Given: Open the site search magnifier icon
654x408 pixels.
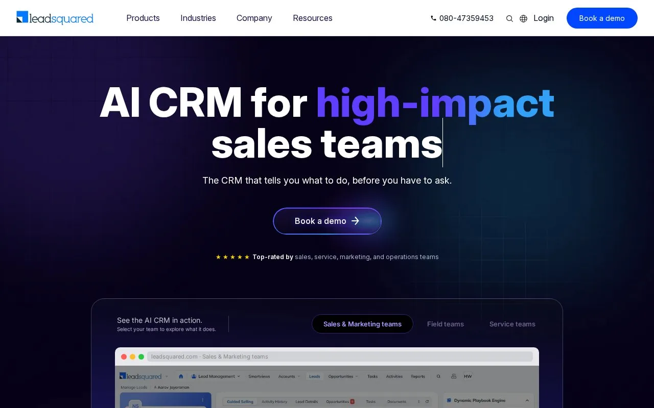Looking at the screenshot, I should (x=509, y=18).
